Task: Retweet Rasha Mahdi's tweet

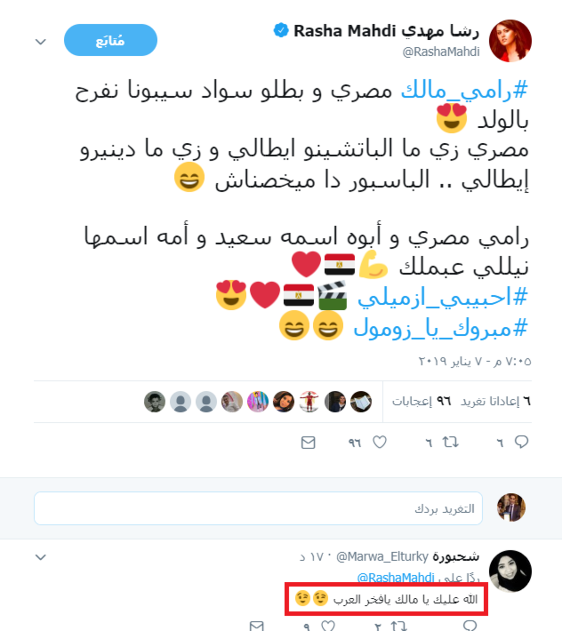Action: tap(451, 442)
